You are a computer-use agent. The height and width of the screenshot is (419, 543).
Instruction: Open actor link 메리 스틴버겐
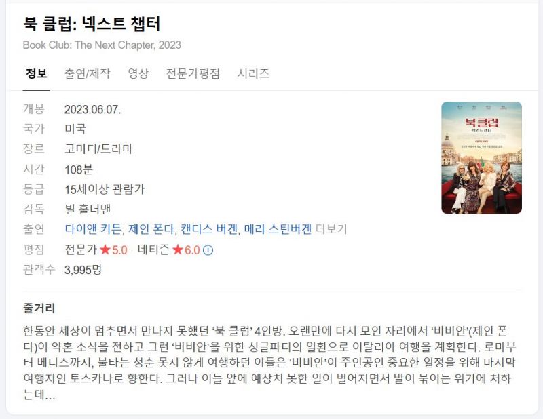278,229
